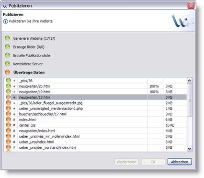Select buecher/sachbuecher/17.html file name
The width and height of the screenshot is (204, 178).
pos(43,114)
